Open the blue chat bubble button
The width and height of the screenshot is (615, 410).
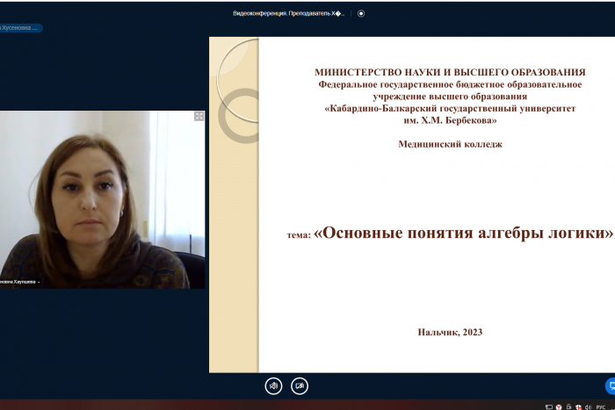pos(611,386)
